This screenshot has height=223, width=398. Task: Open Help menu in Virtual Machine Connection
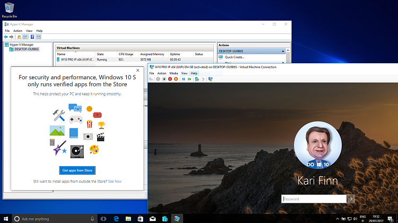tap(194, 73)
